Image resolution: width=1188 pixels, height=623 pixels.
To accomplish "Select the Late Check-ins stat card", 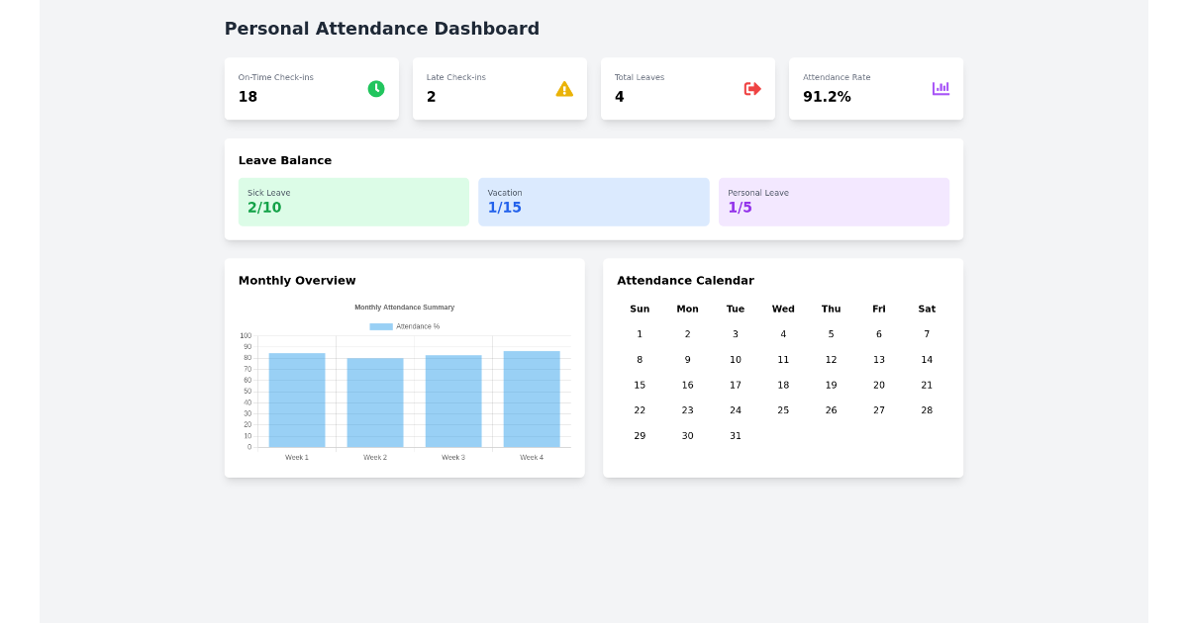I will [x=499, y=88].
